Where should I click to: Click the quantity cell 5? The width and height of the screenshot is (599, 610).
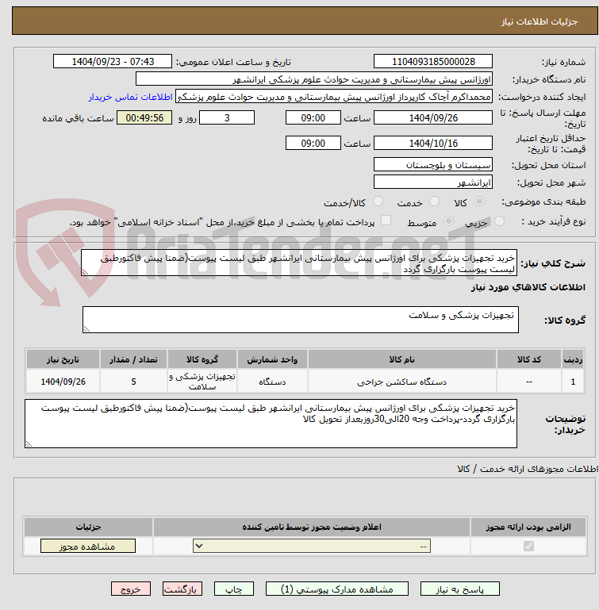tap(133, 382)
